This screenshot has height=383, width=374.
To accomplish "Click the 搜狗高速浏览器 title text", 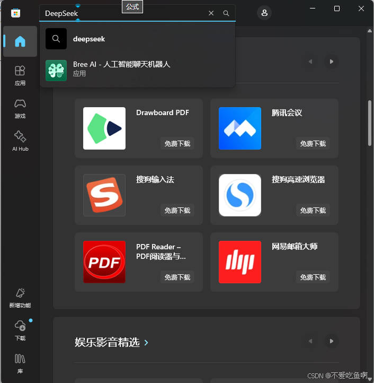I will coord(298,179).
